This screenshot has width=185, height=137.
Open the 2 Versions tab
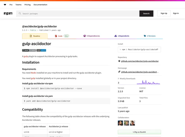point(150,36)
